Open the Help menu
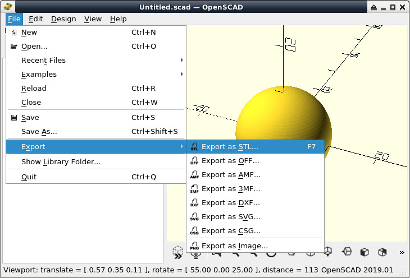 [118, 19]
